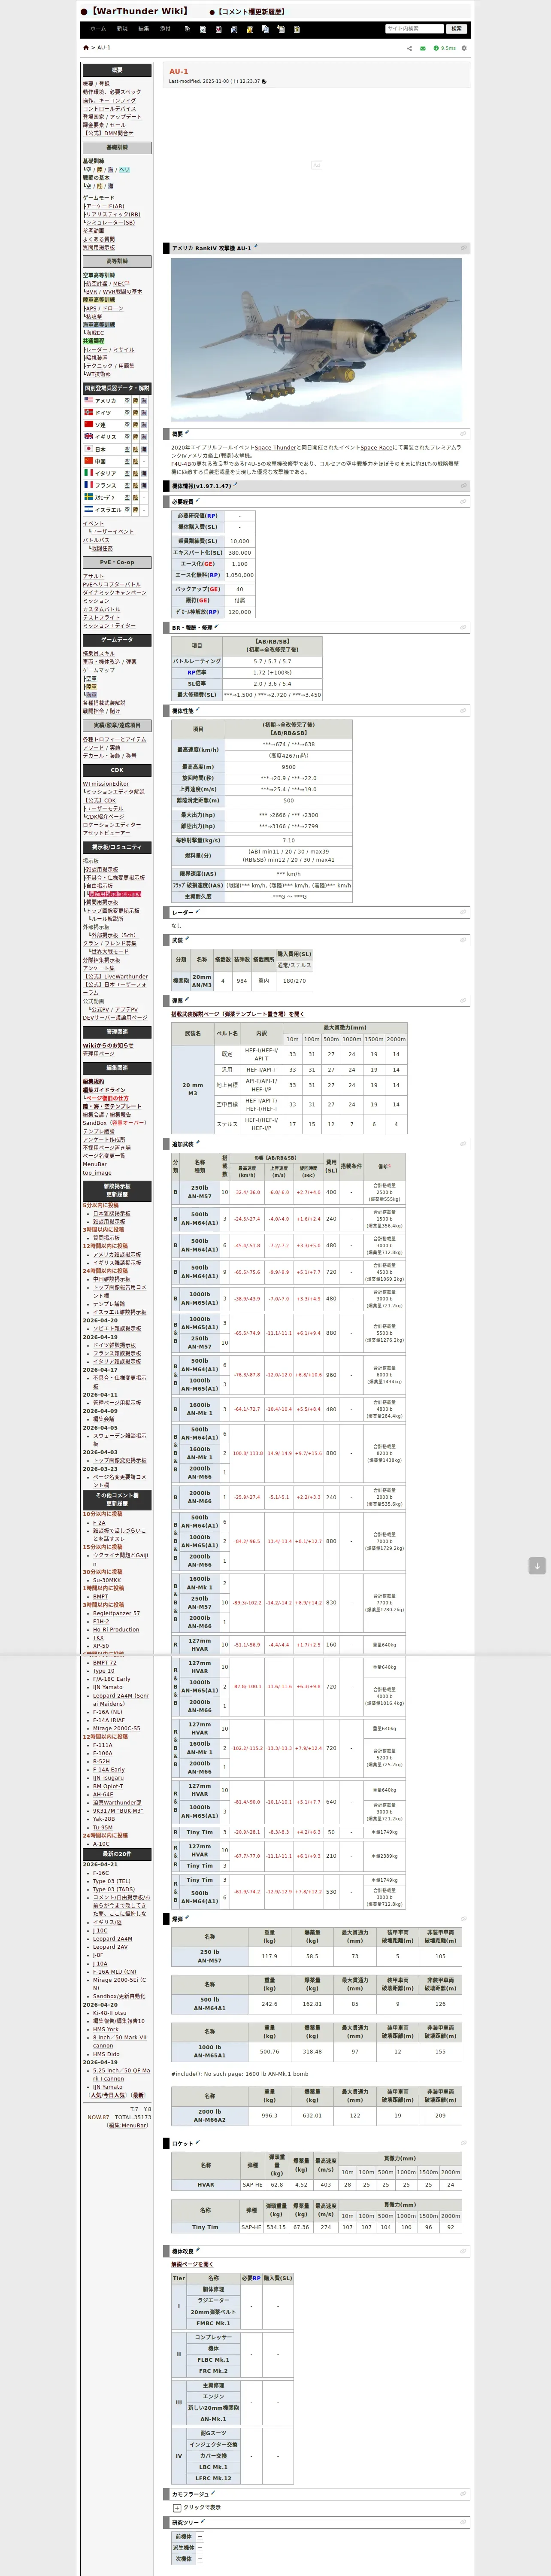Click the 1,050,000 value for エース化無料(RP)

click(240, 575)
